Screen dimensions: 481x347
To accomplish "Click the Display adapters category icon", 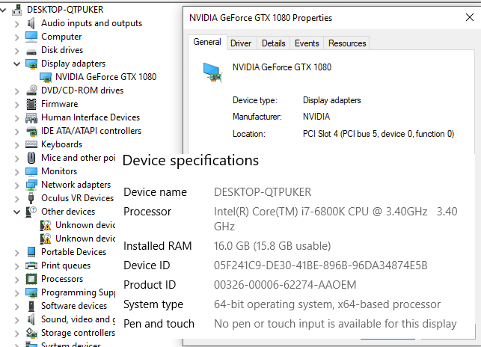I will (x=31, y=64).
